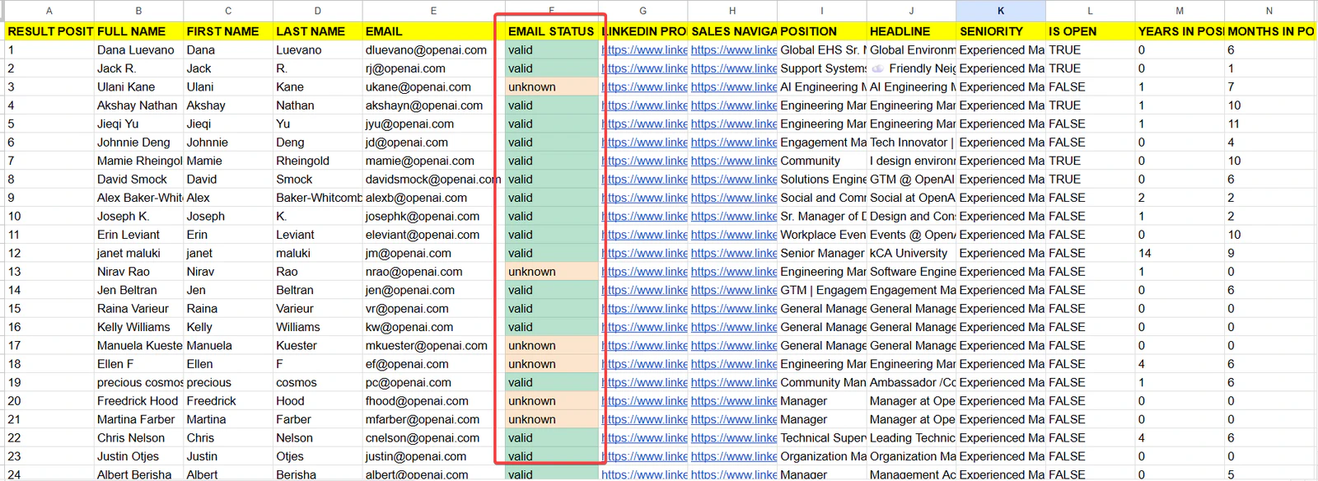This screenshot has height=481, width=1318.
Task: Click full name cell janet maluki
Action: pyautogui.click(x=138, y=254)
